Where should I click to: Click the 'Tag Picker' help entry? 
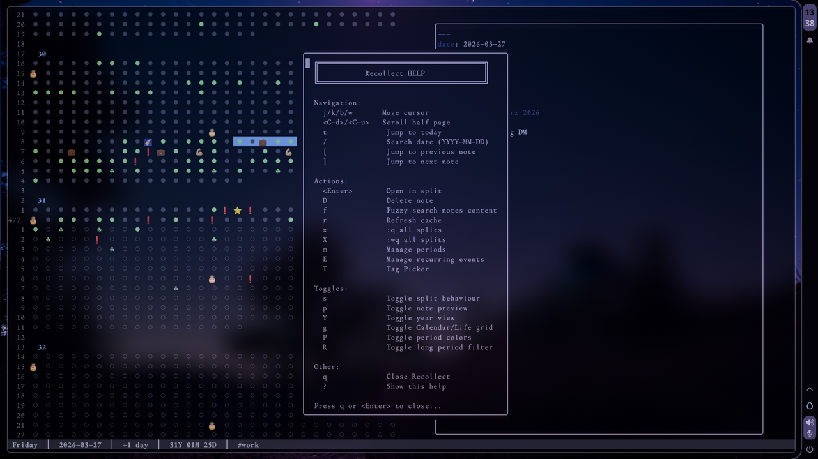tap(408, 269)
